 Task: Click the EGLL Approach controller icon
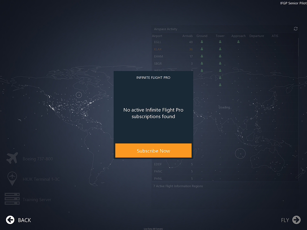(238, 42)
